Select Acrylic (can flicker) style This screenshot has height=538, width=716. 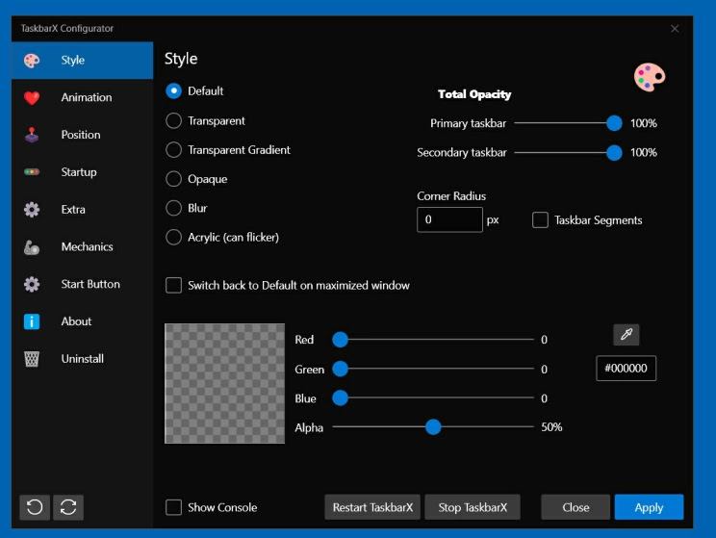[x=173, y=237]
